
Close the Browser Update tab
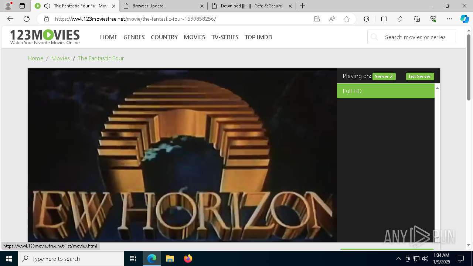tap(202, 6)
